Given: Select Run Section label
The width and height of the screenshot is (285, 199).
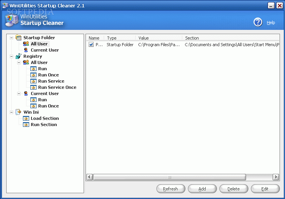Looking at the screenshot, I should [44, 125].
